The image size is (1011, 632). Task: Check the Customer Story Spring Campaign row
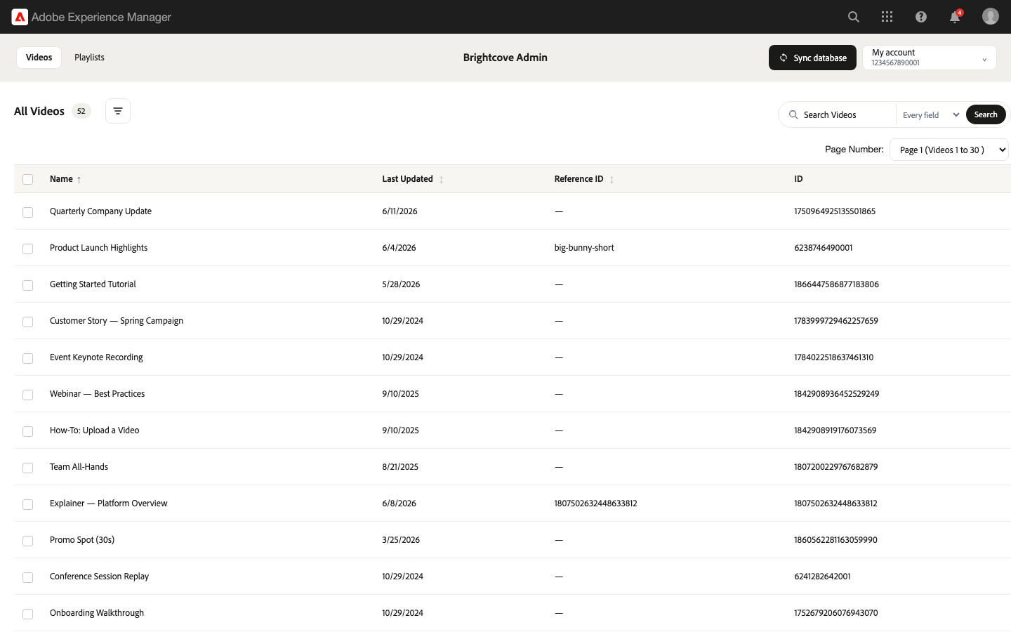click(28, 322)
